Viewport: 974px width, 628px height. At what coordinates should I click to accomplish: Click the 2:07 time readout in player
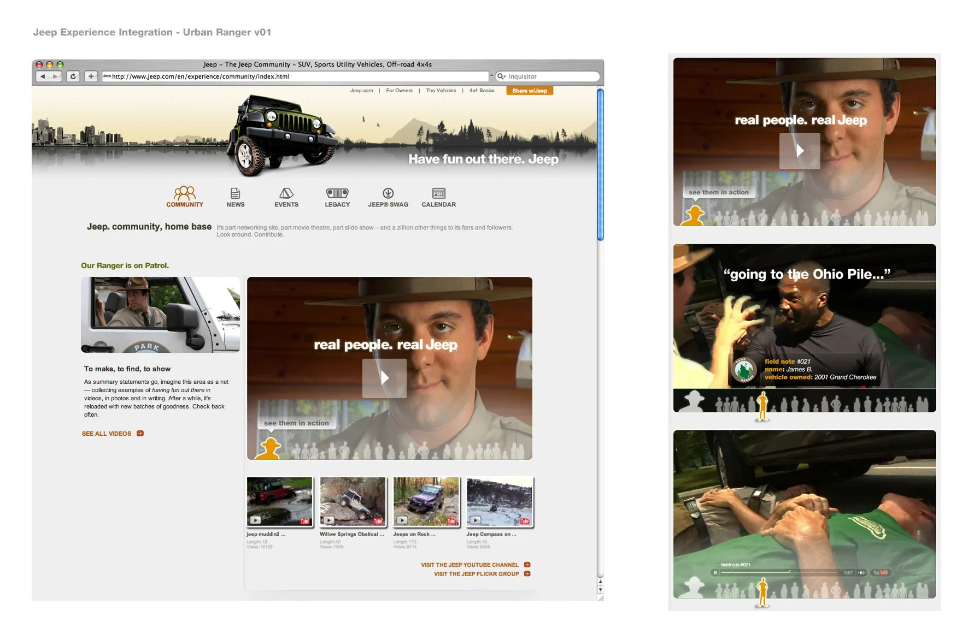848,573
